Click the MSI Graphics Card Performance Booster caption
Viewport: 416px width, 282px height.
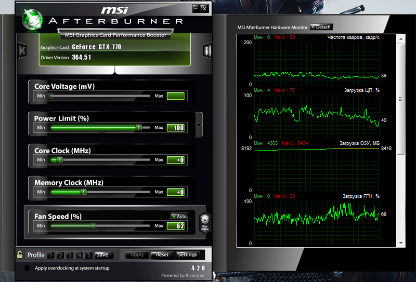(115, 35)
